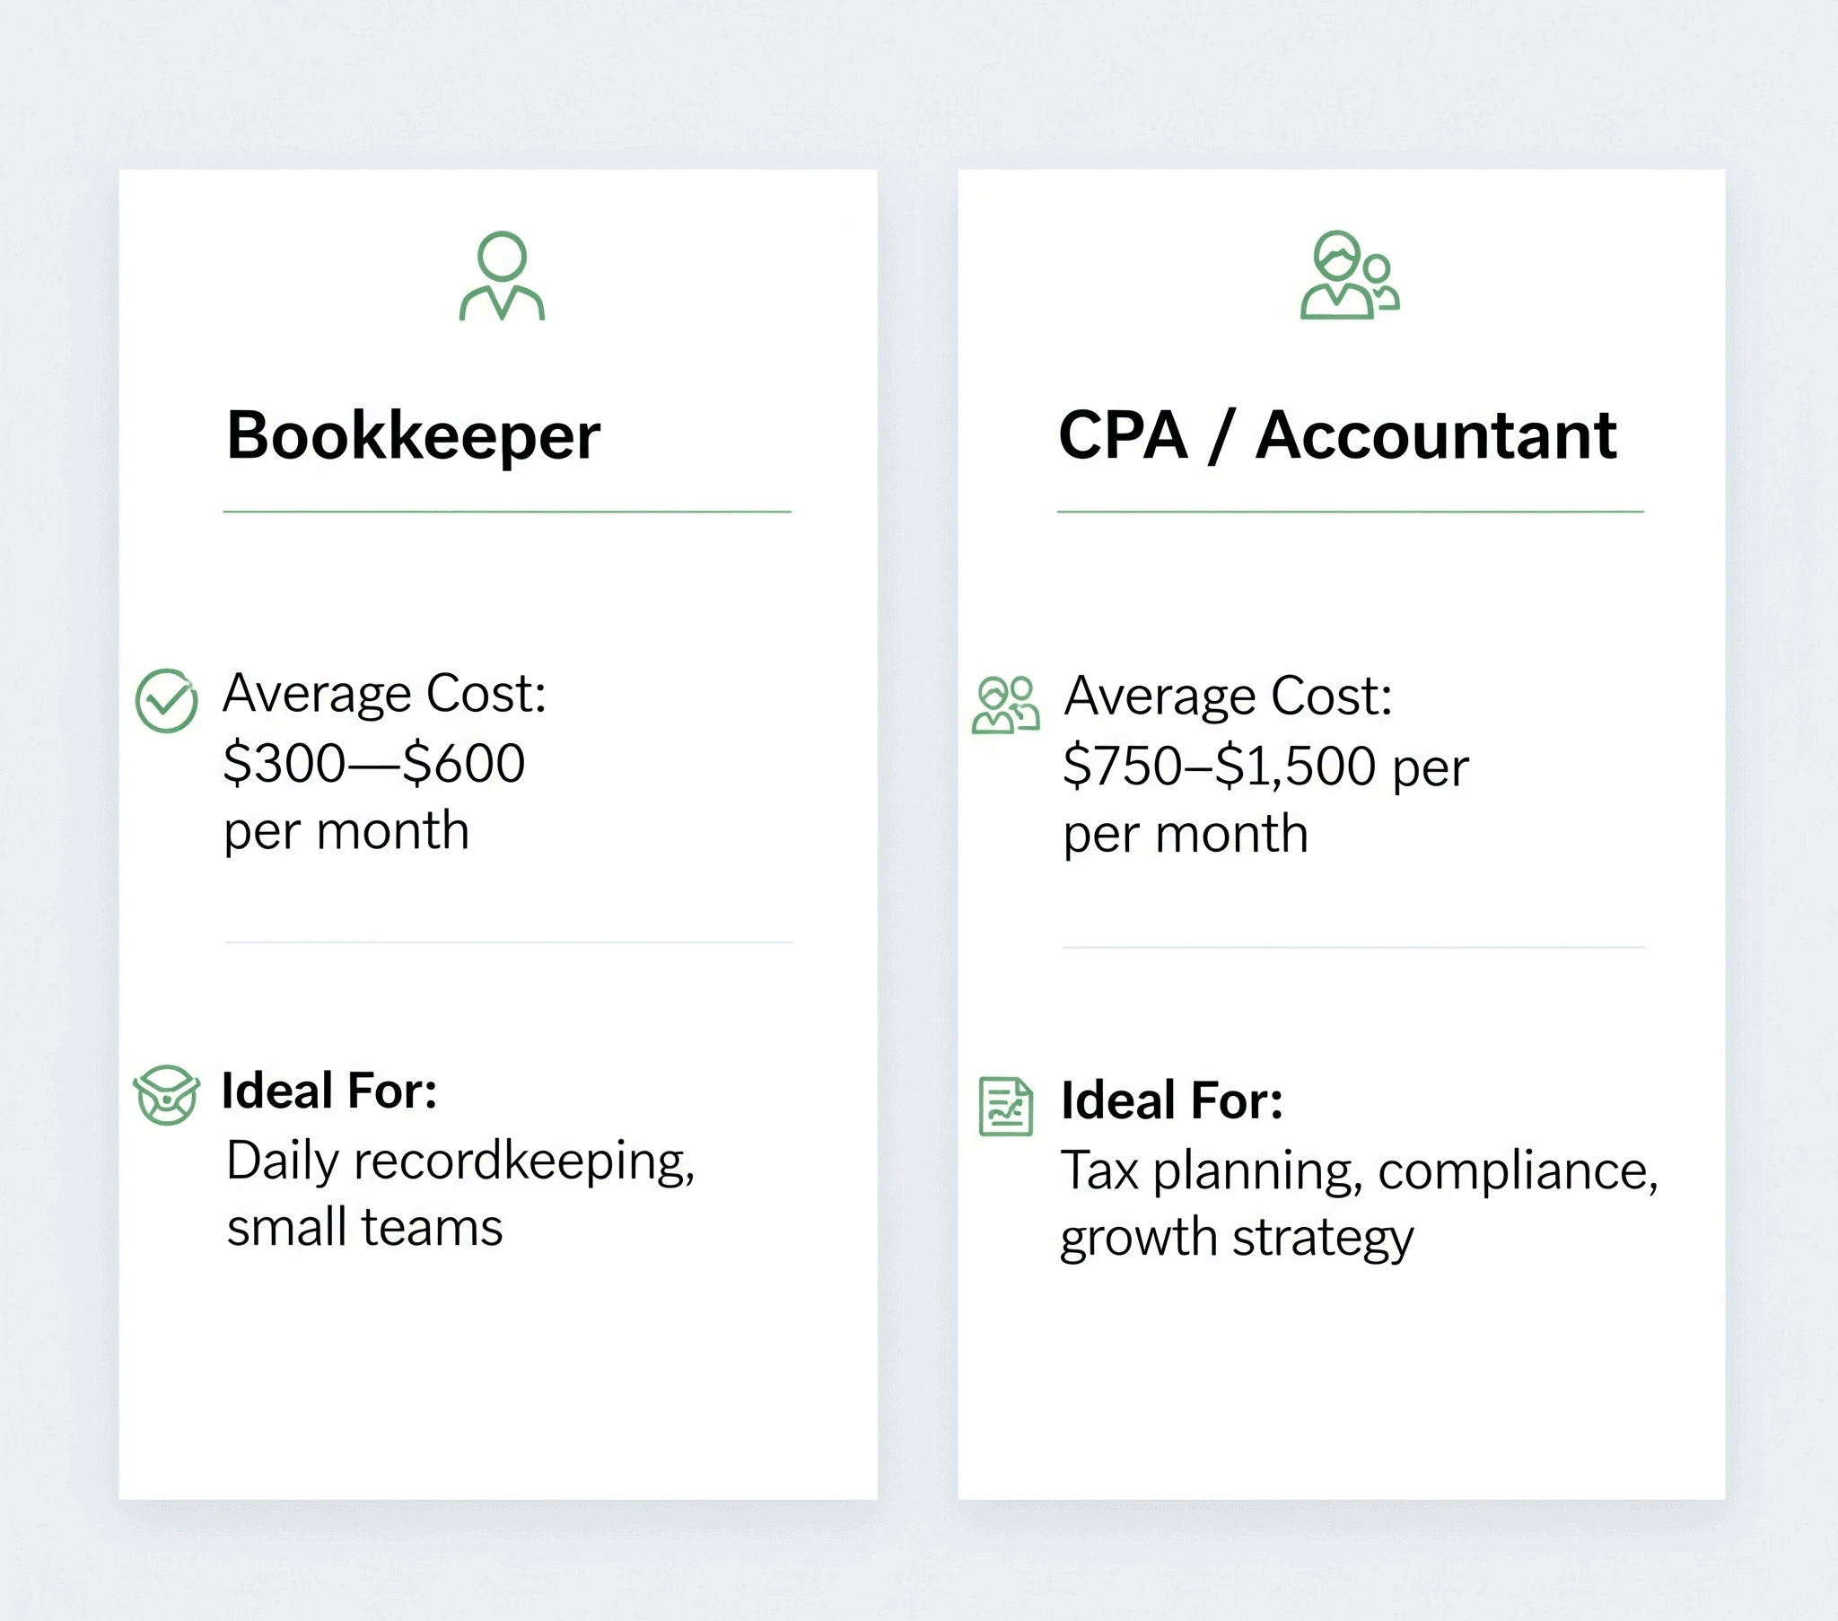Click the document chart icon beside CPA Ideal For
Screen dimensions: 1838x1621
1005,1107
